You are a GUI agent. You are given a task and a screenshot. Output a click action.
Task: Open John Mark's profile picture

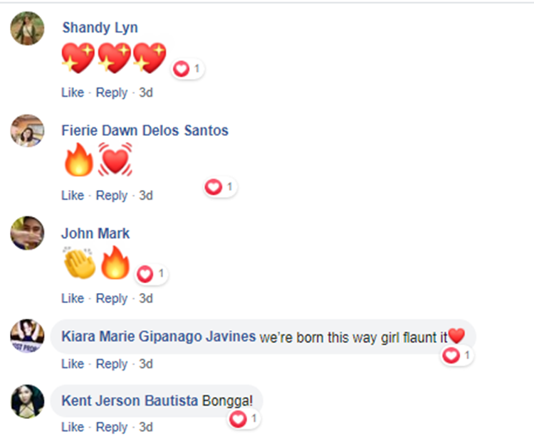[27, 233]
